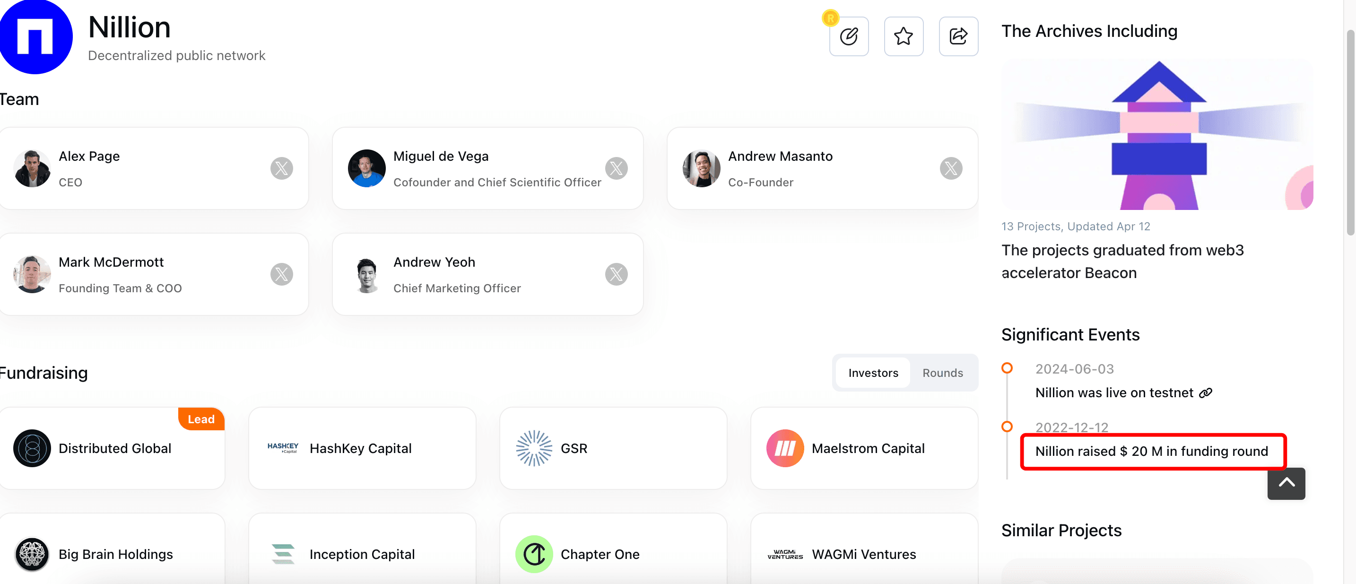Click the Similar Projects heading
1356x584 pixels.
pos(1061,530)
